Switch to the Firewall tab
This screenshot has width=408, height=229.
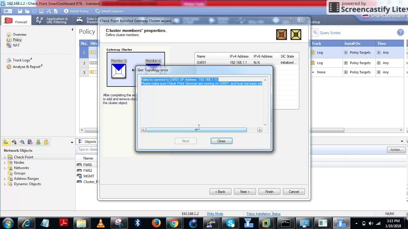click(x=17, y=21)
